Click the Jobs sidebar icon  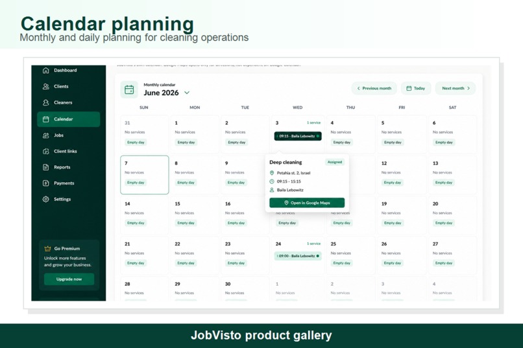coord(46,135)
